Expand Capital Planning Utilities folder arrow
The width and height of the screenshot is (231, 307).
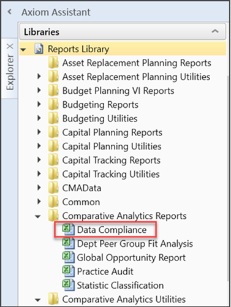click(39, 146)
